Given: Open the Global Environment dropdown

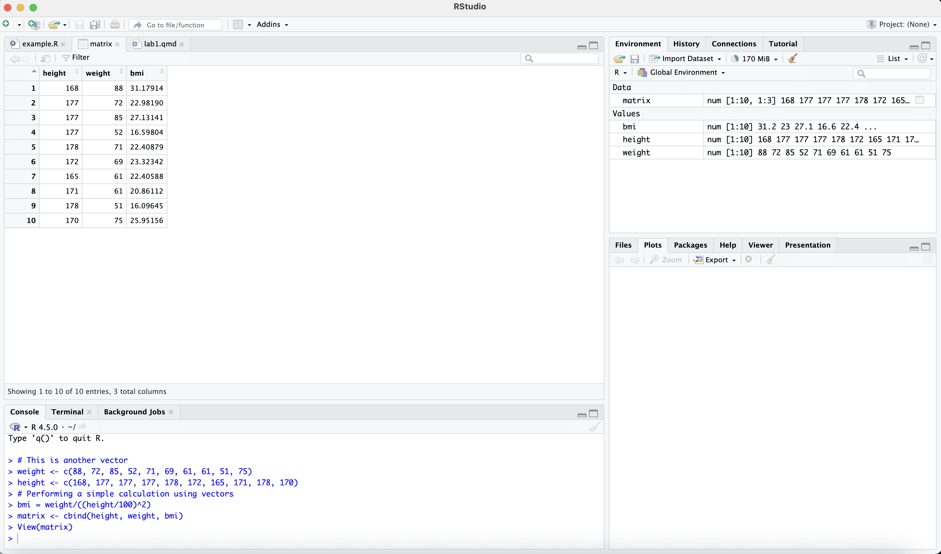Looking at the screenshot, I should point(686,73).
